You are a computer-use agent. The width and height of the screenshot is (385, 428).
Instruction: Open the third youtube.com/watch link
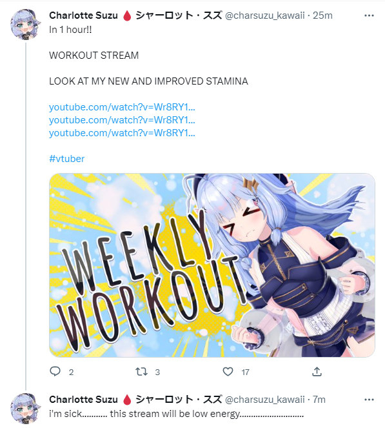tap(122, 133)
